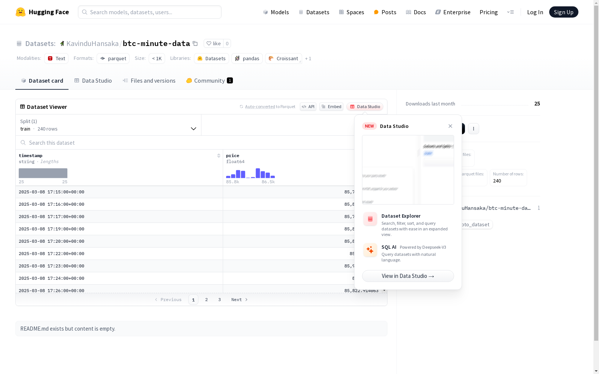Viewport: 599px width, 374px height.
Task: Sort the timestamp column
Action: point(219,156)
